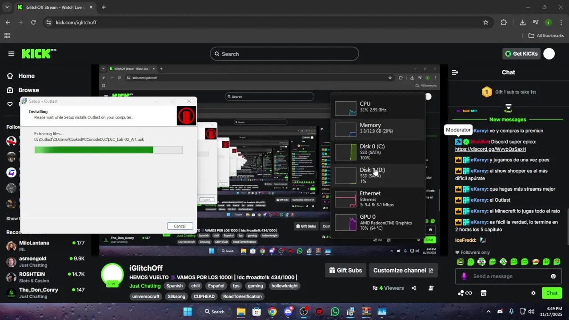
Task: Open the Chrome apps grid icon
Action: click(x=7, y=36)
